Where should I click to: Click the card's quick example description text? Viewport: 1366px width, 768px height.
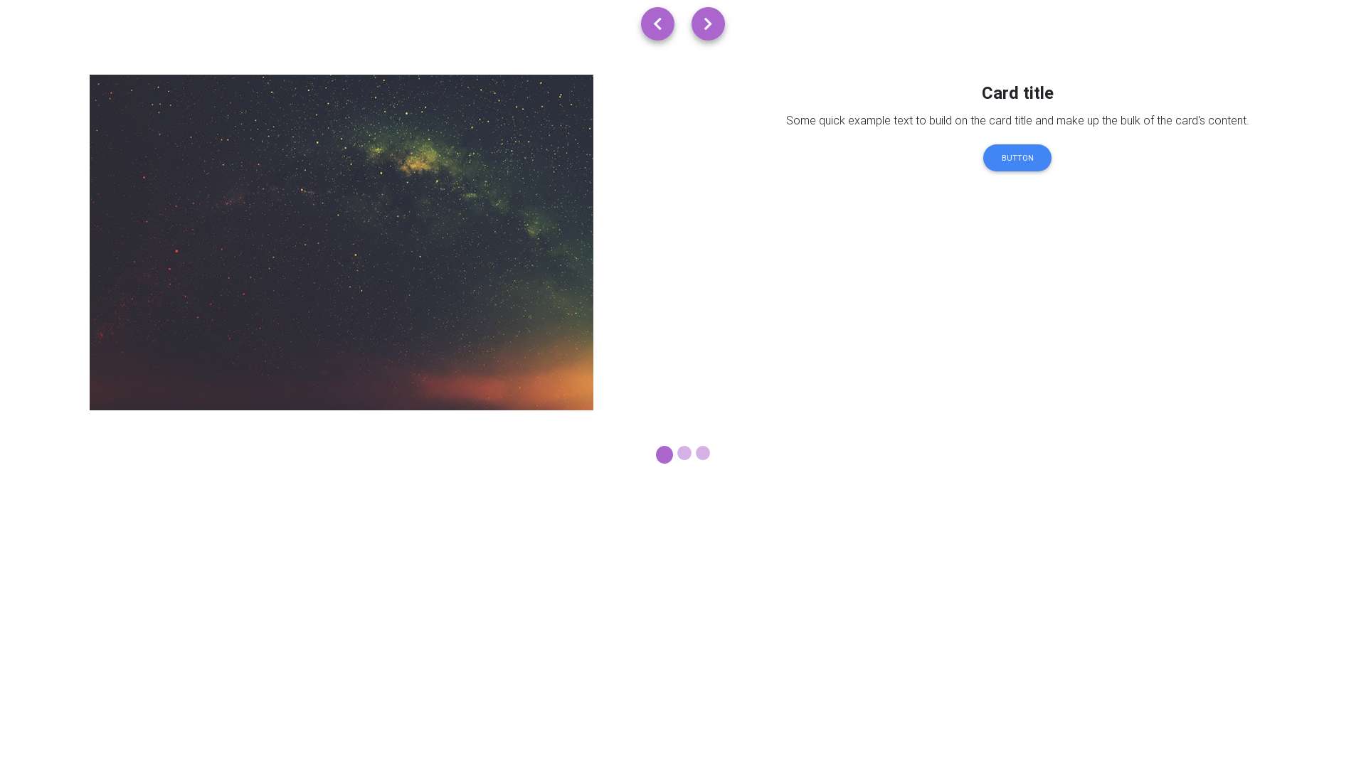pos(1017,121)
